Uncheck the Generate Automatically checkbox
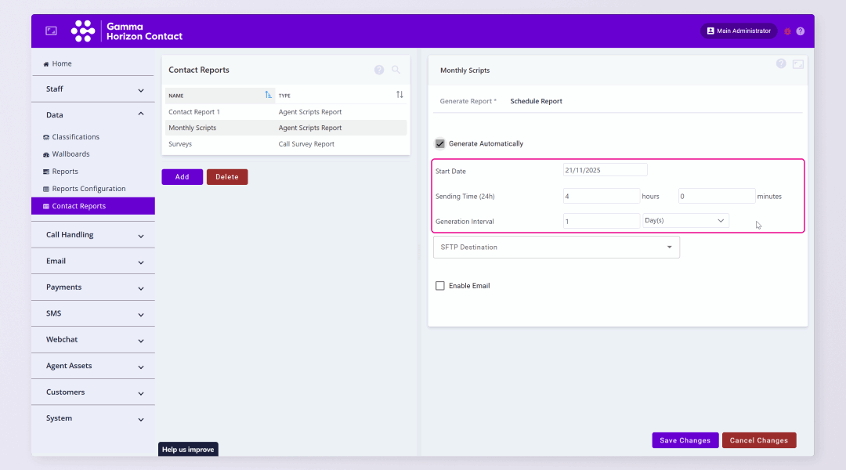 tap(440, 144)
